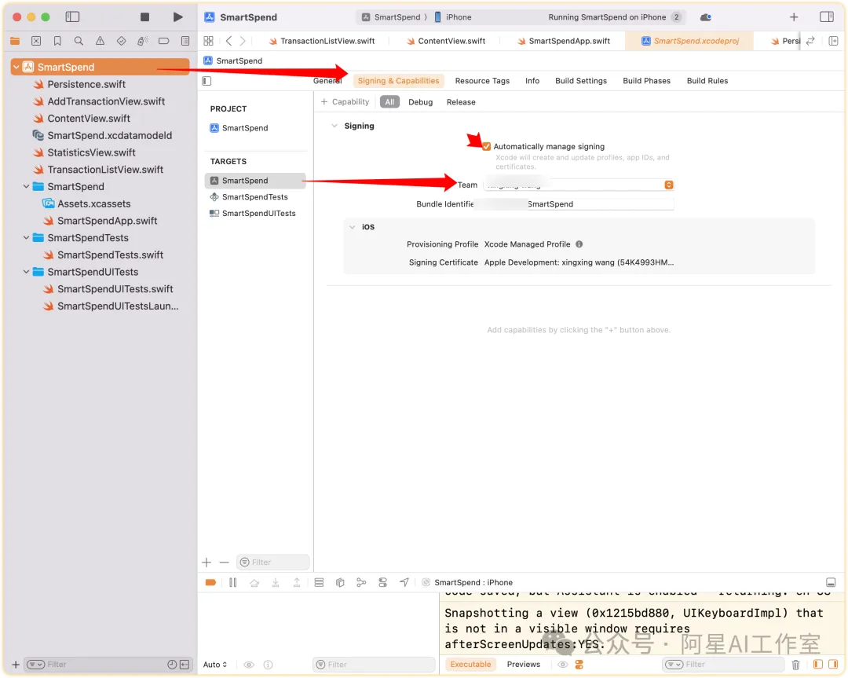Click the step out debug icon
Screen dimensions: 848x678
coord(296,583)
